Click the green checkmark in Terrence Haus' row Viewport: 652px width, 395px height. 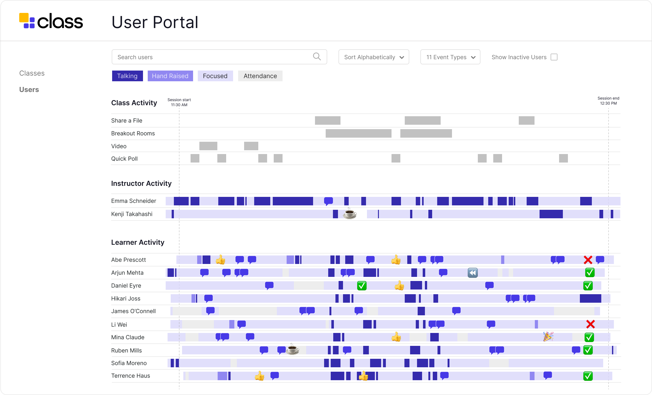pos(588,376)
